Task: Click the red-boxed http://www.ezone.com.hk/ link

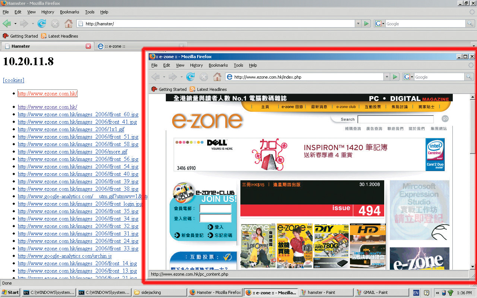Action: click(48, 93)
